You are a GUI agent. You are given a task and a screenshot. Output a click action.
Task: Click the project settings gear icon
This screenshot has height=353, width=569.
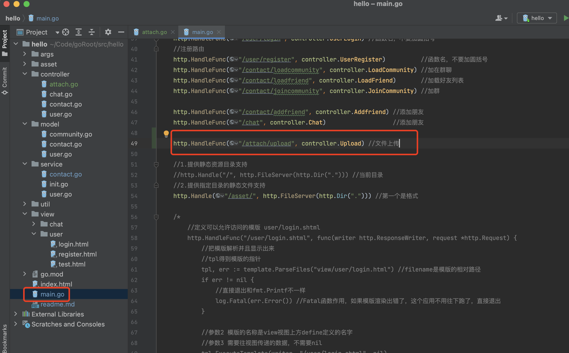[x=108, y=32]
